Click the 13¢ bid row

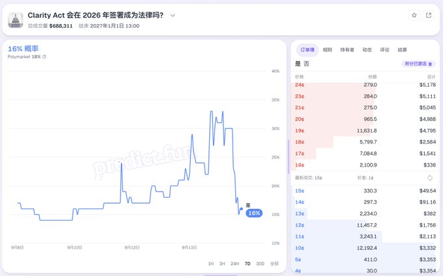coord(365,214)
